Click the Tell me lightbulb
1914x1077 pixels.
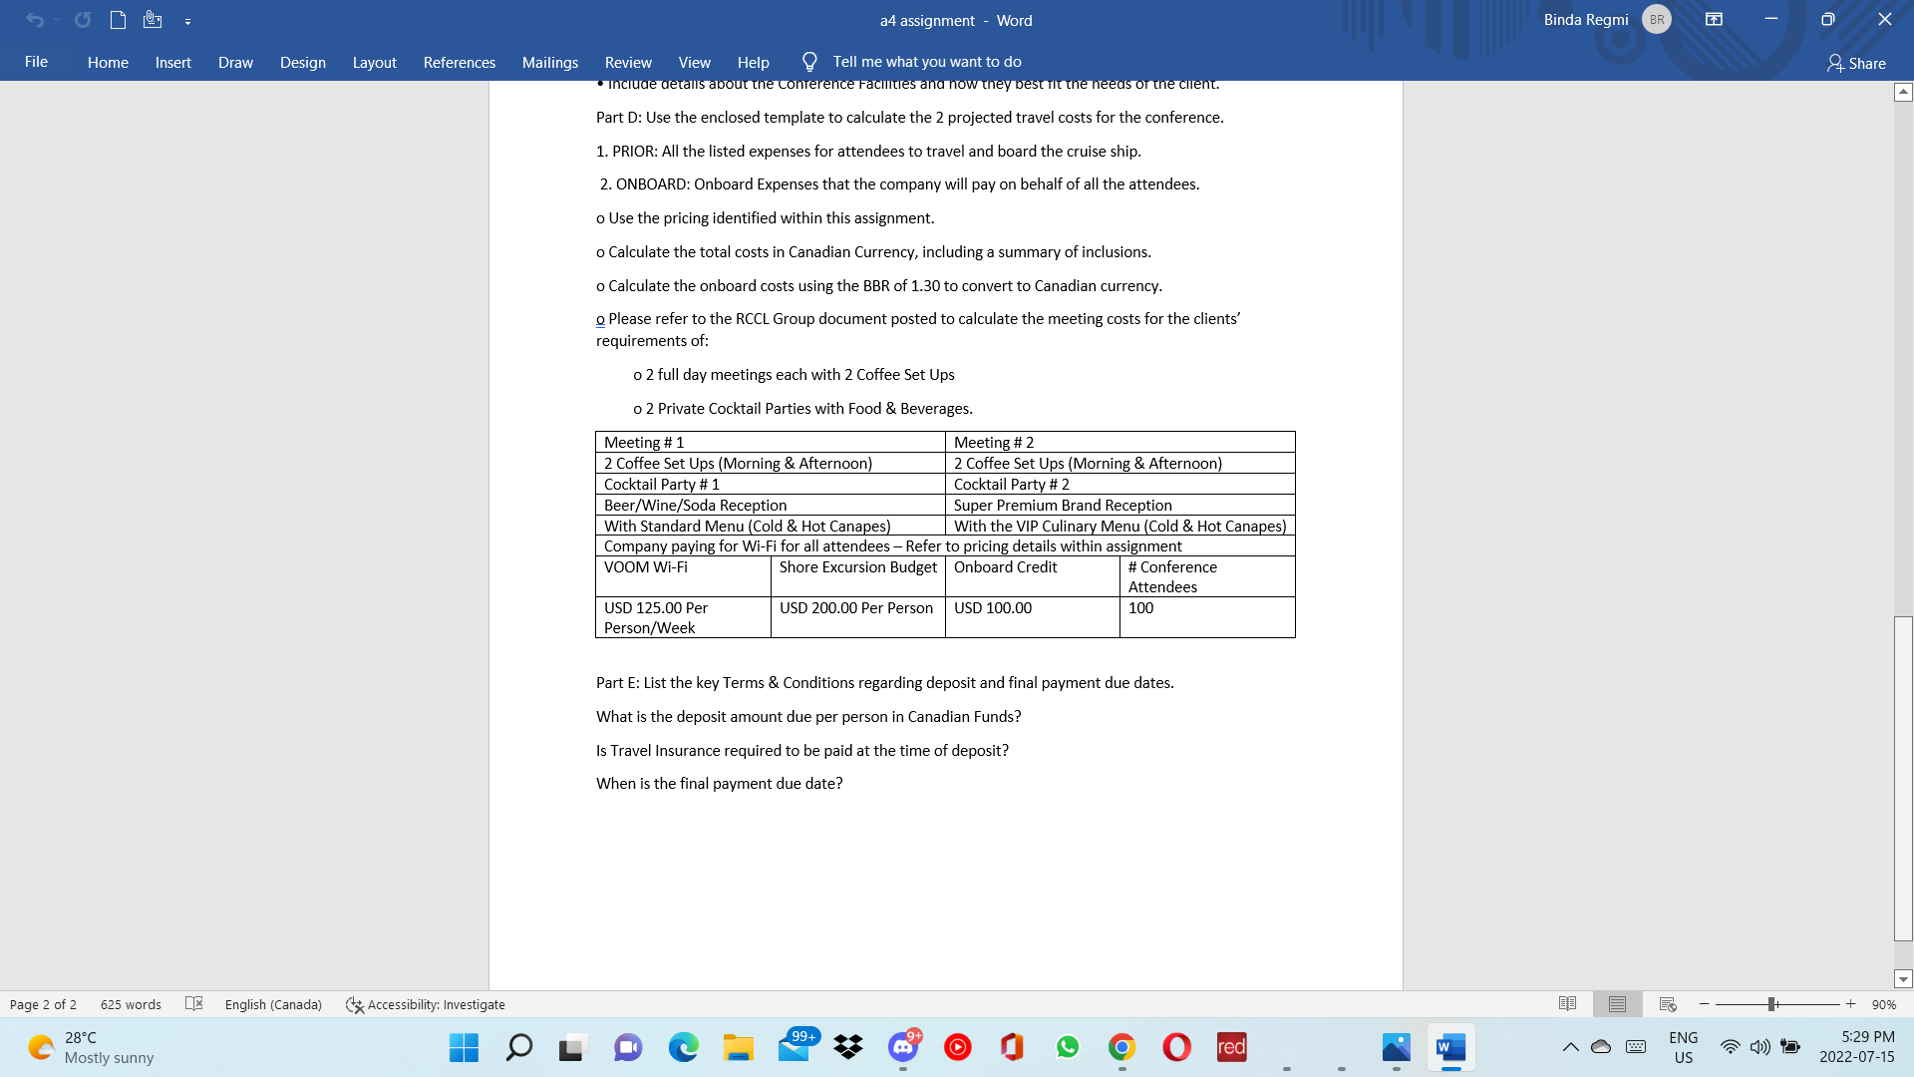[808, 61]
